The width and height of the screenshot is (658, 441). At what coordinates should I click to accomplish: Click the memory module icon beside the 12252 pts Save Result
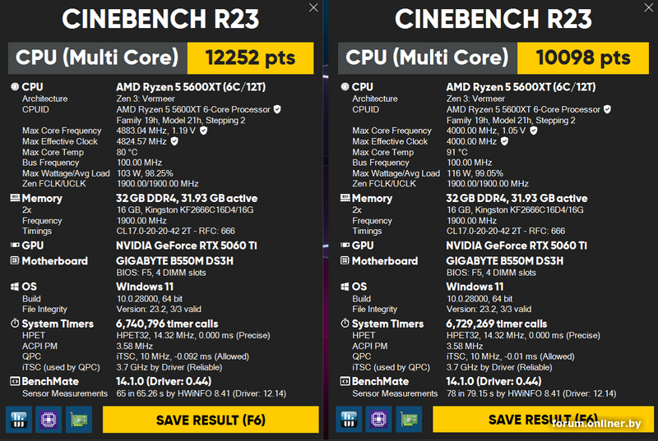tap(18, 419)
